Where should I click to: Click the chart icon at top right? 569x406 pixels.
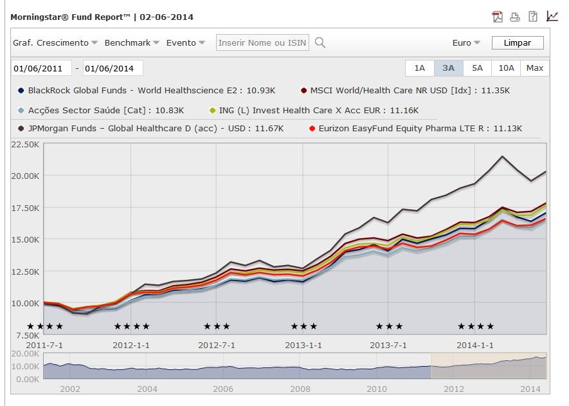coord(552,16)
